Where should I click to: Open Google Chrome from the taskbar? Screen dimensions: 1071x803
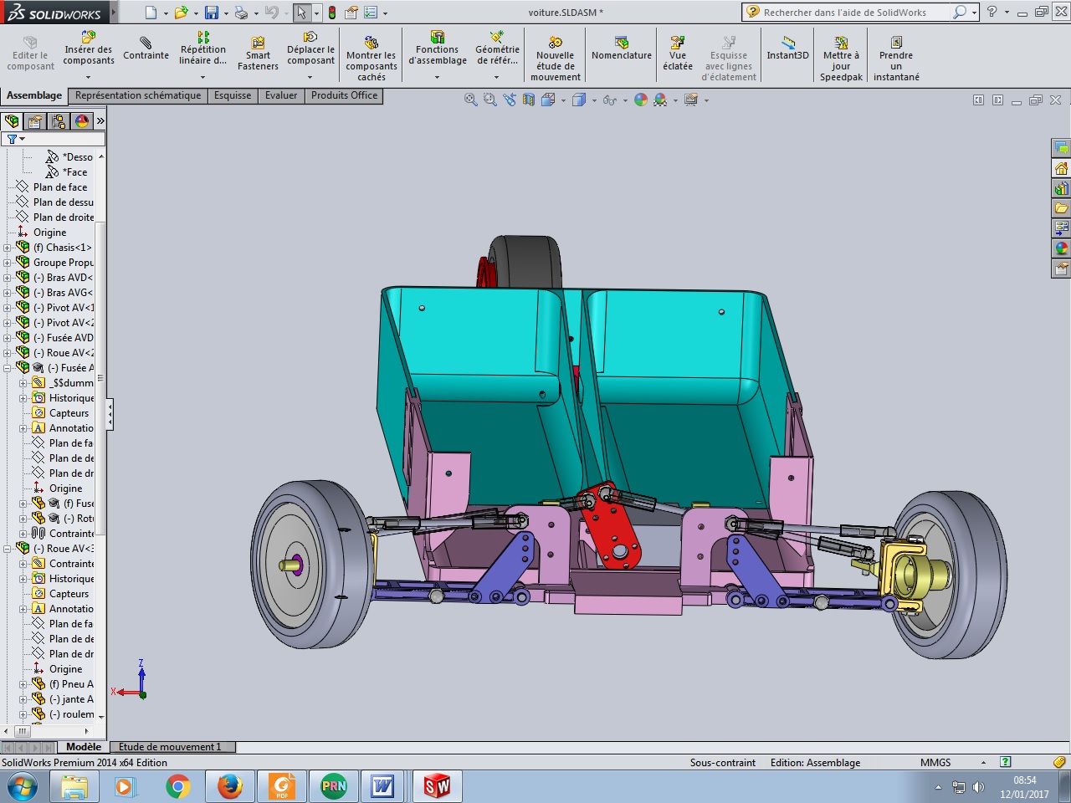(177, 786)
